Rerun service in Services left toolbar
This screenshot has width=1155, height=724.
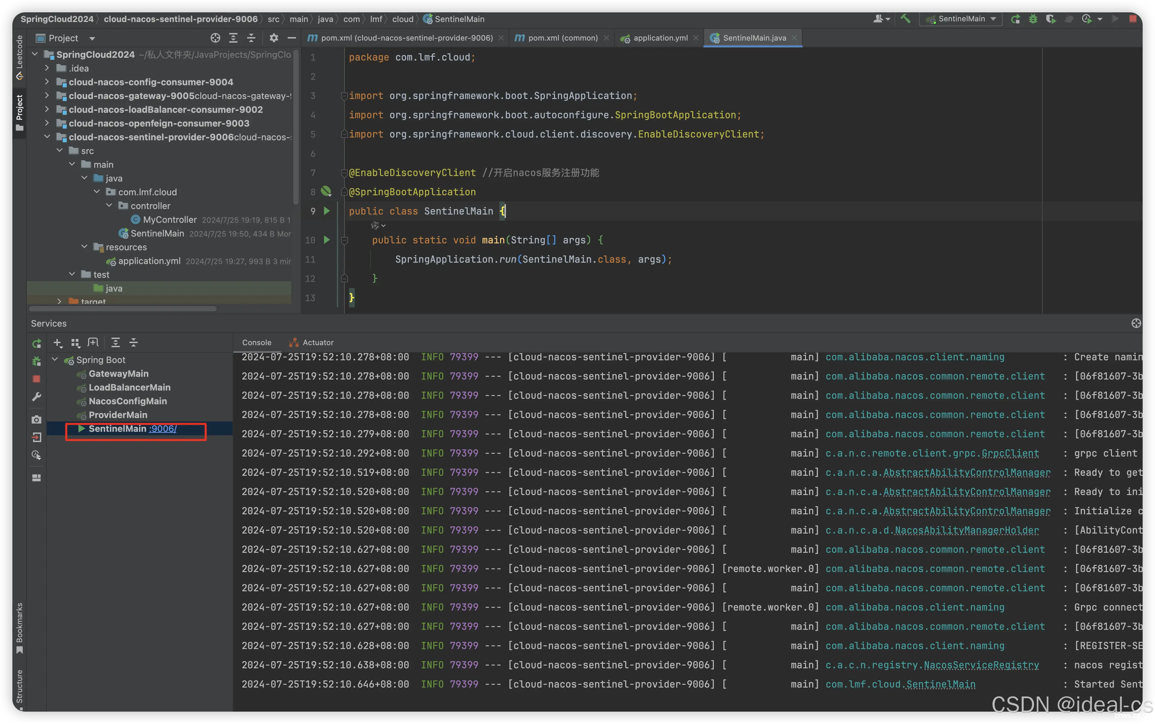pyautogui.click(x=36, y=343)
